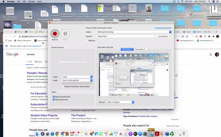221x137 pixels.
Task: Open The Product link in results
Action: 78,115
